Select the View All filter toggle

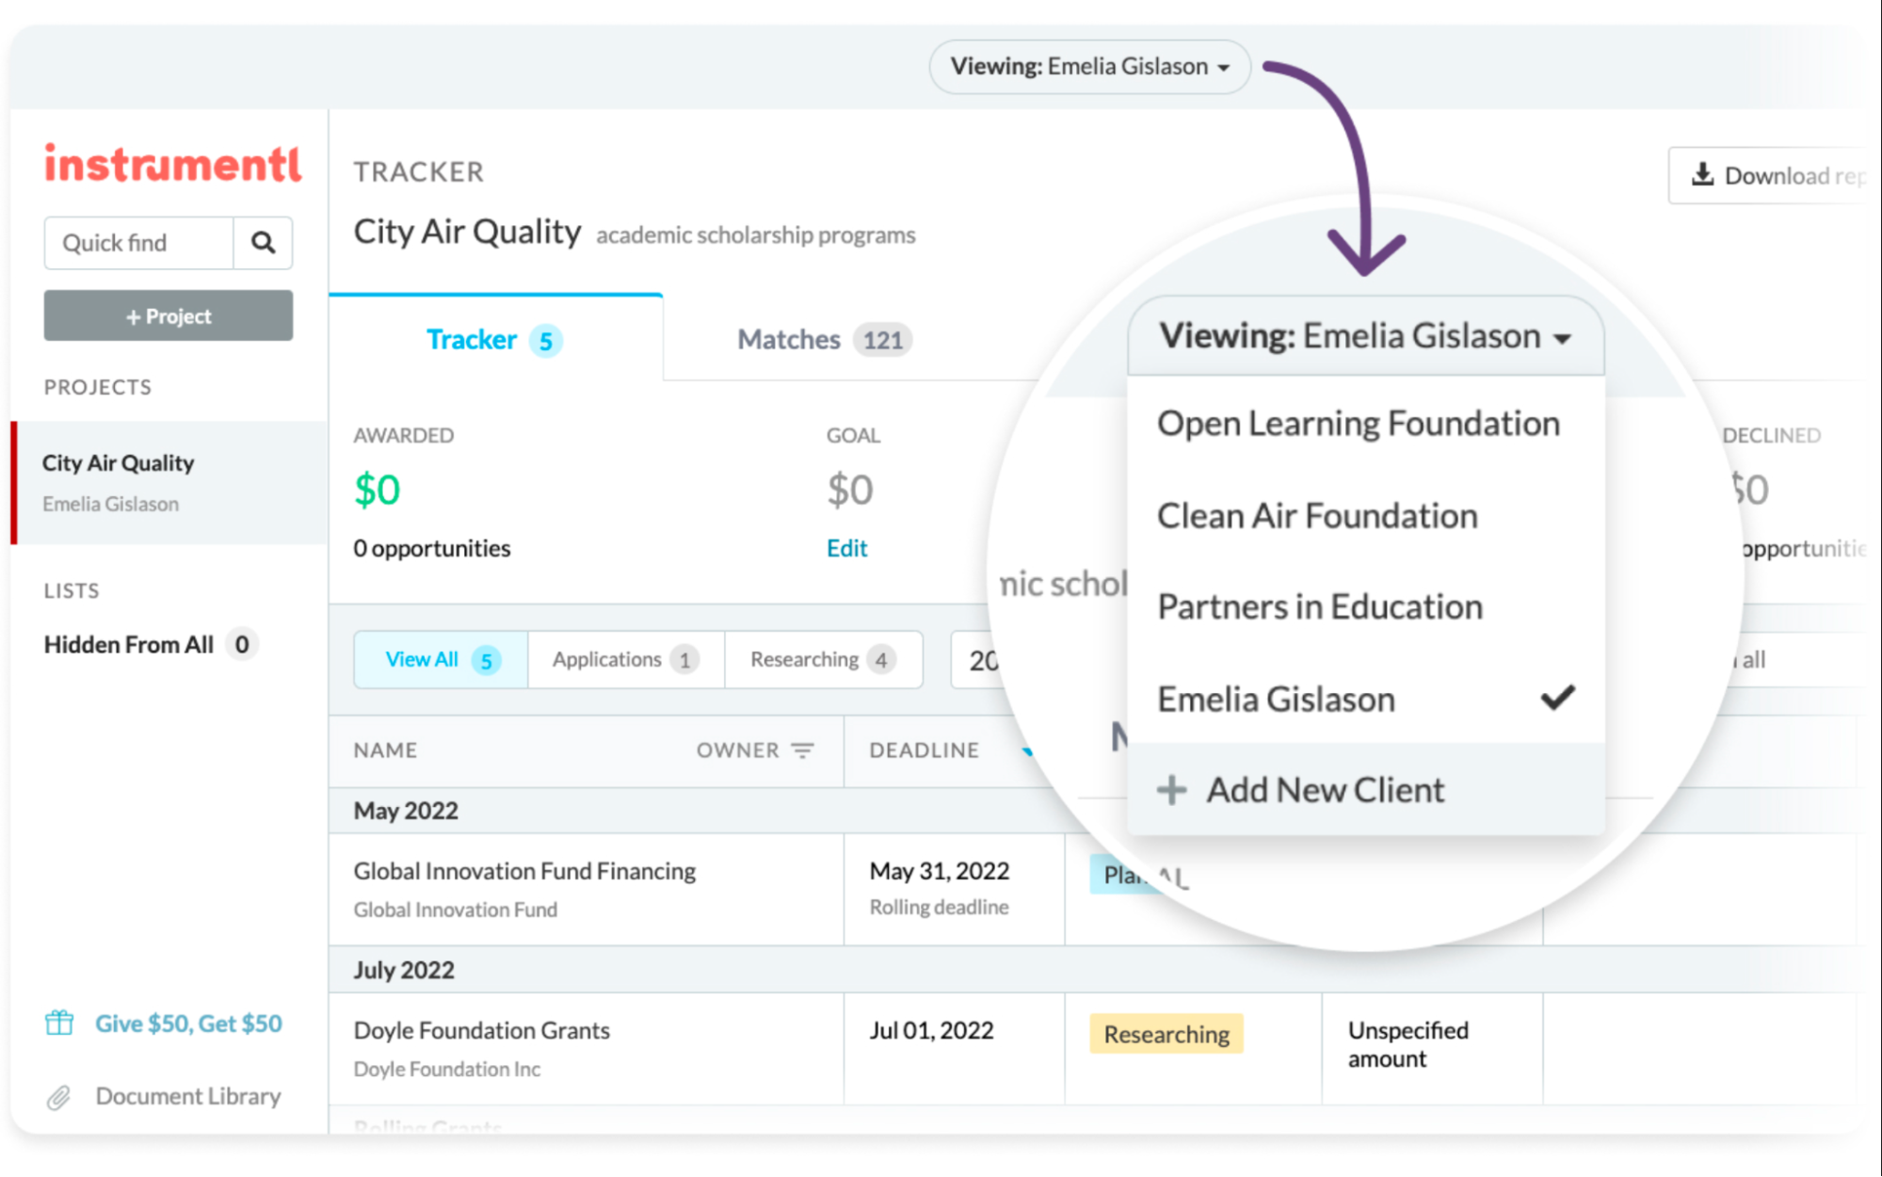point(441,660)
